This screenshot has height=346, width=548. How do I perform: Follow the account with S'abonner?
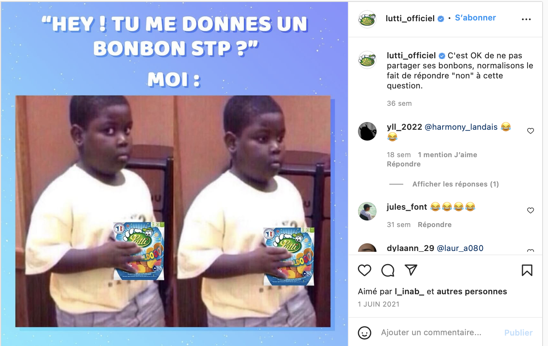click(475, 18)
